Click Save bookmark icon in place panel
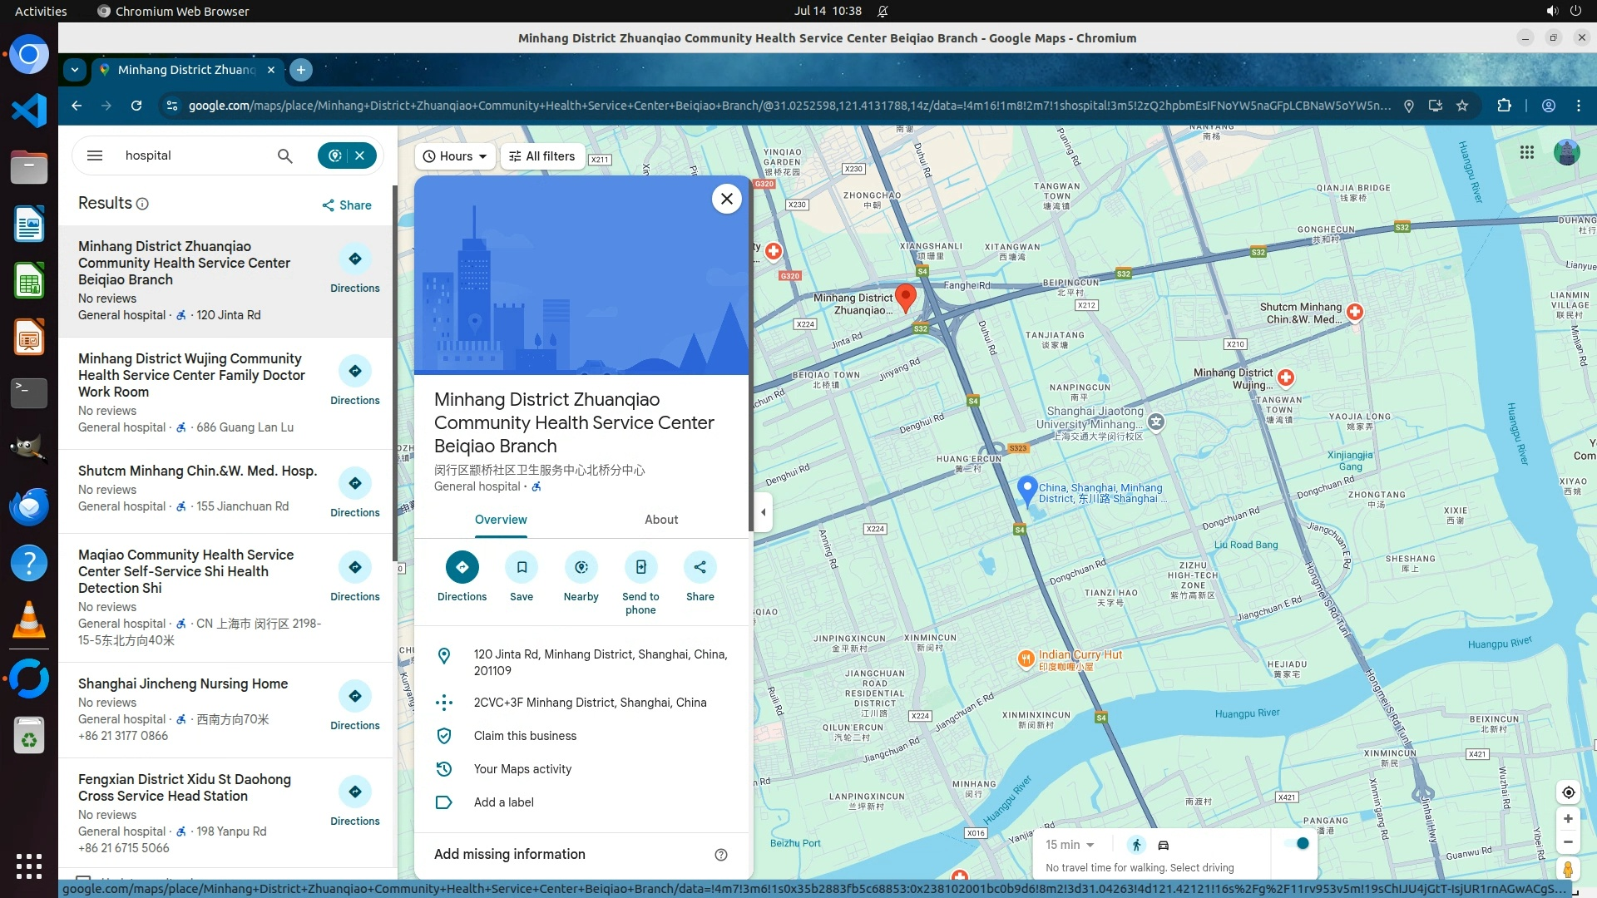 pyautogui.click(x=522, y=567)
